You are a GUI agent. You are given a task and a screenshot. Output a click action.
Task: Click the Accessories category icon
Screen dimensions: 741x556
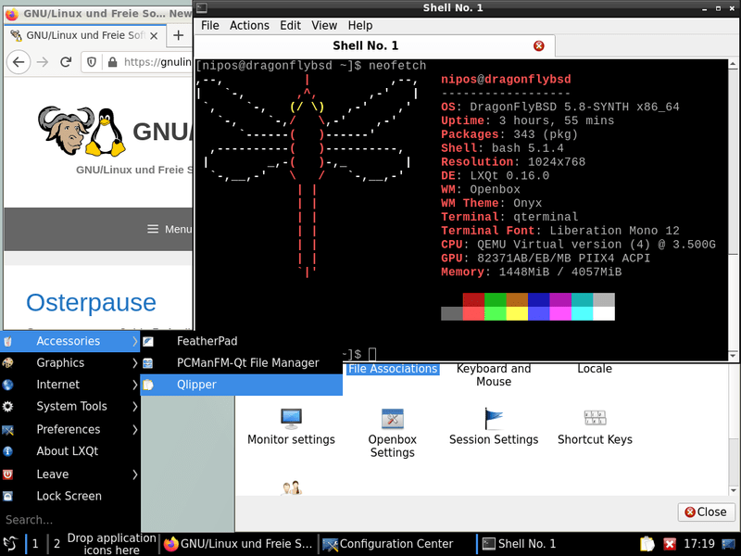7,341
